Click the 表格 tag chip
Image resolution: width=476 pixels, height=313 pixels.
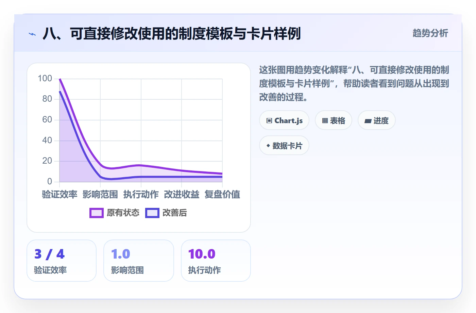point(334,120)
